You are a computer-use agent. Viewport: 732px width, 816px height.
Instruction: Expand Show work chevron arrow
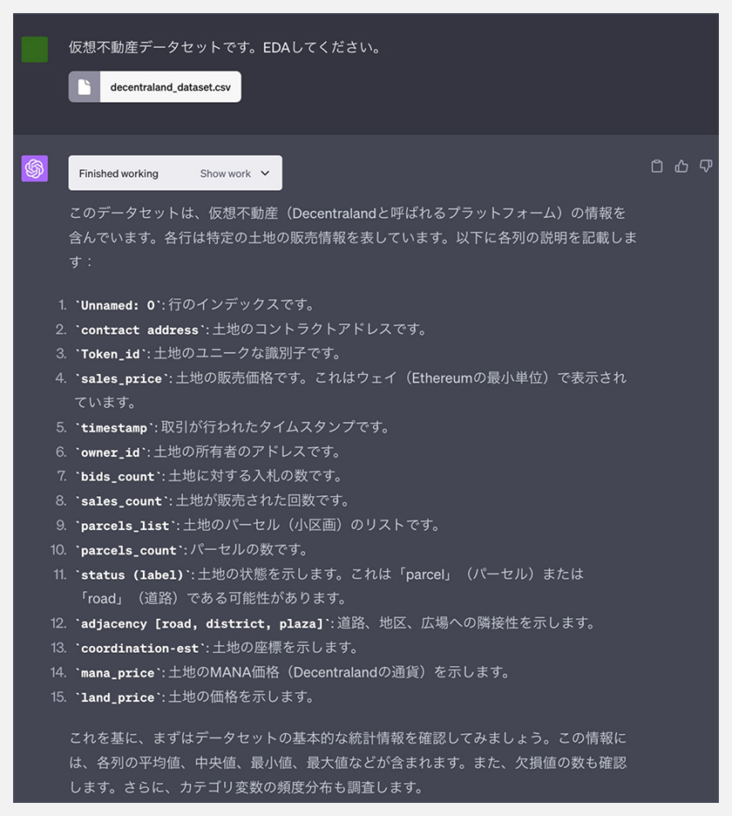point(265,173)
